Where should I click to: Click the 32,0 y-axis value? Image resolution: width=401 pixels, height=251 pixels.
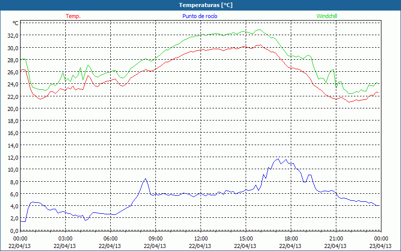13,36
